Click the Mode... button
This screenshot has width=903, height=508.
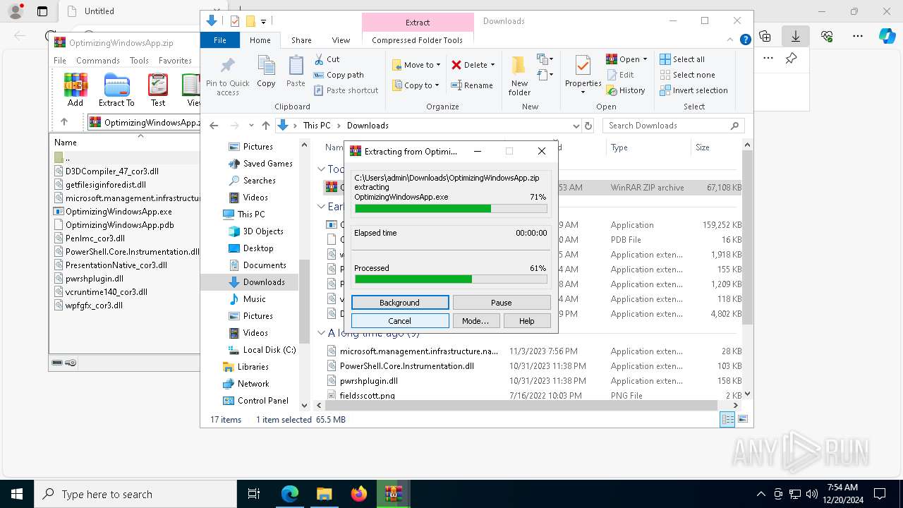[x=475, y=320]
